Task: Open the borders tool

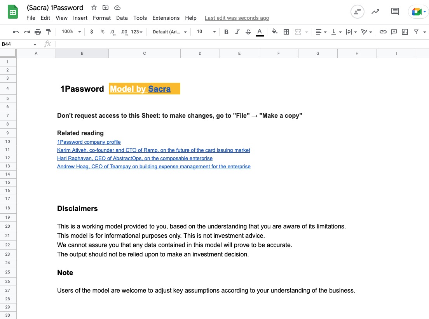Action: pos(286,32)
